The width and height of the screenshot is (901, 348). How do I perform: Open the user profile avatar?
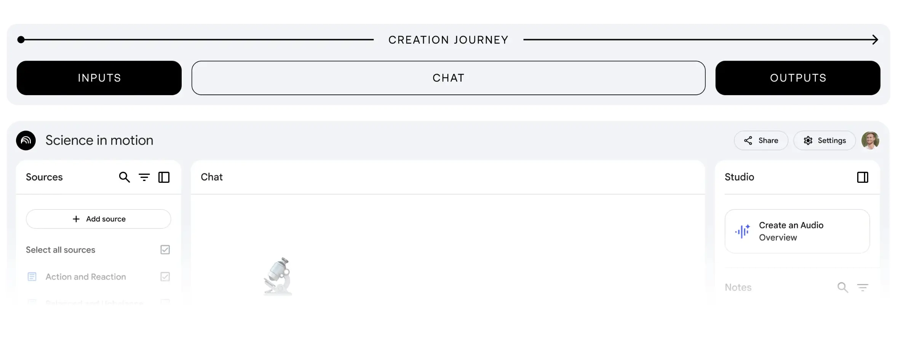tap(870, 140)
